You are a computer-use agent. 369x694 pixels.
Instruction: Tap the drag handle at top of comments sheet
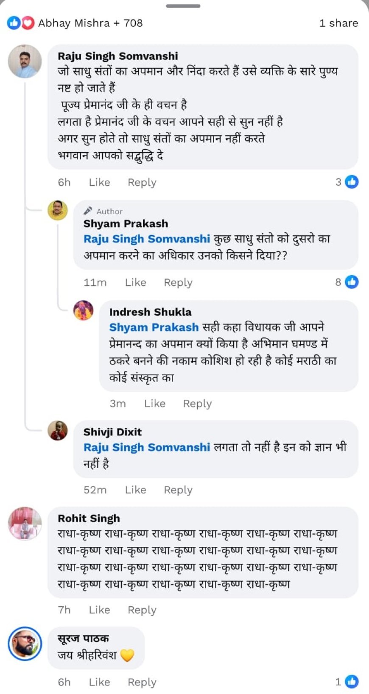(183, 6)
